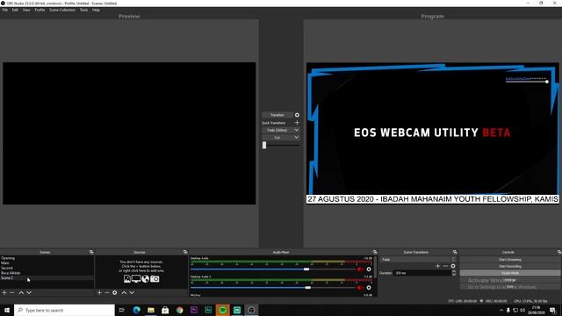
Task: Open Settings from Controls panel
Action: (510, 280)
